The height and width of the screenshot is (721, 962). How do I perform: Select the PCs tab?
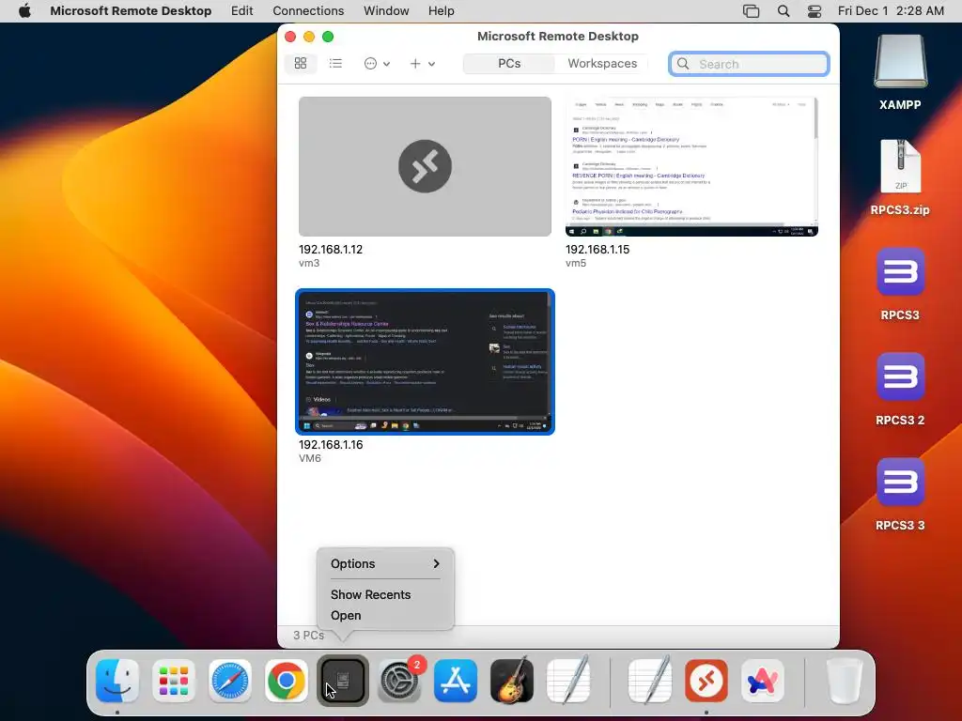point(509,63)
